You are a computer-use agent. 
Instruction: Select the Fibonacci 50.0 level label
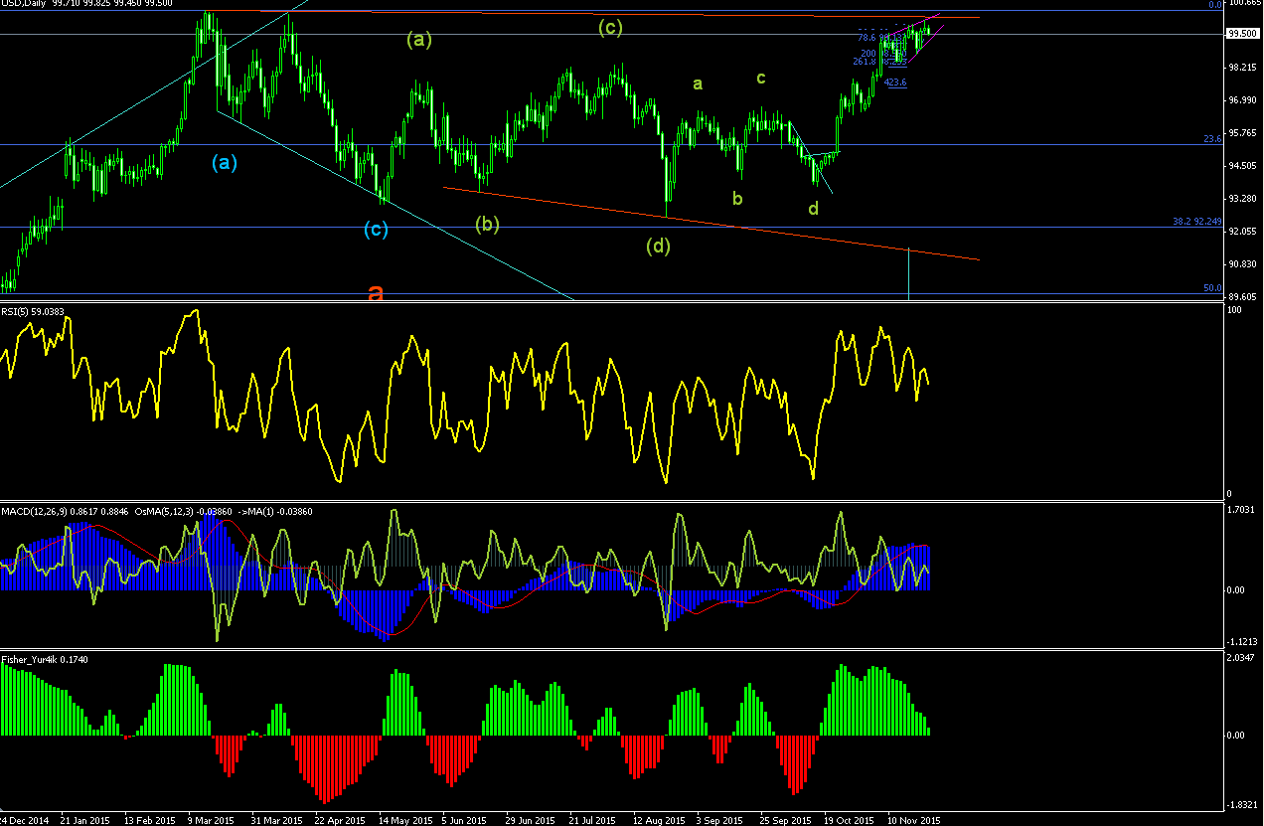coord(1212,288)
